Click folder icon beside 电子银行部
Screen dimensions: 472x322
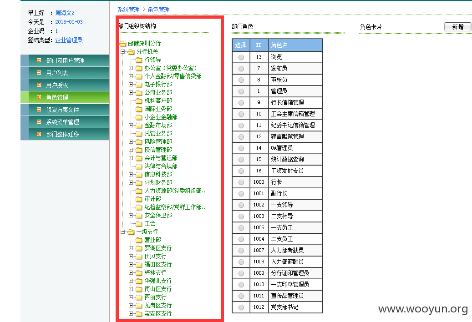coord(139,85)
